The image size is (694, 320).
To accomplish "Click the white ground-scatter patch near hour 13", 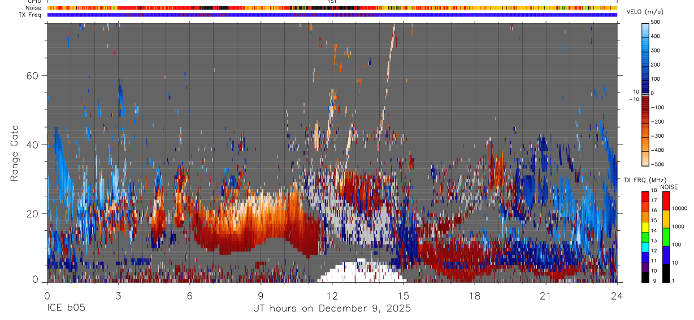I will click(362, 271).
